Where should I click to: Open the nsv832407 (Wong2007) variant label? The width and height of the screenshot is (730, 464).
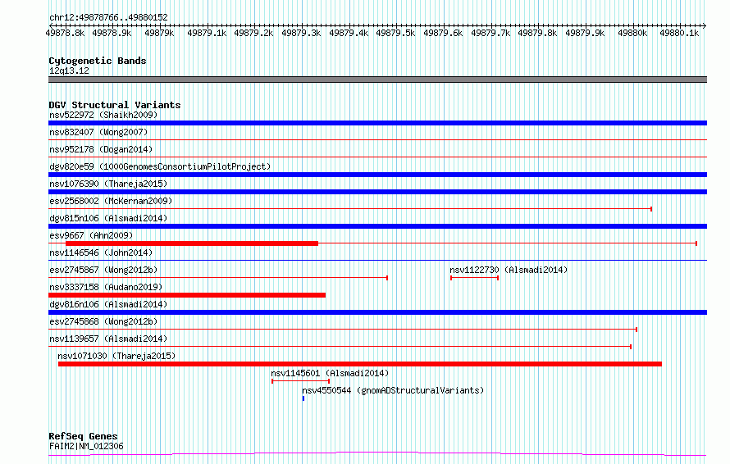tap(98, 132)
